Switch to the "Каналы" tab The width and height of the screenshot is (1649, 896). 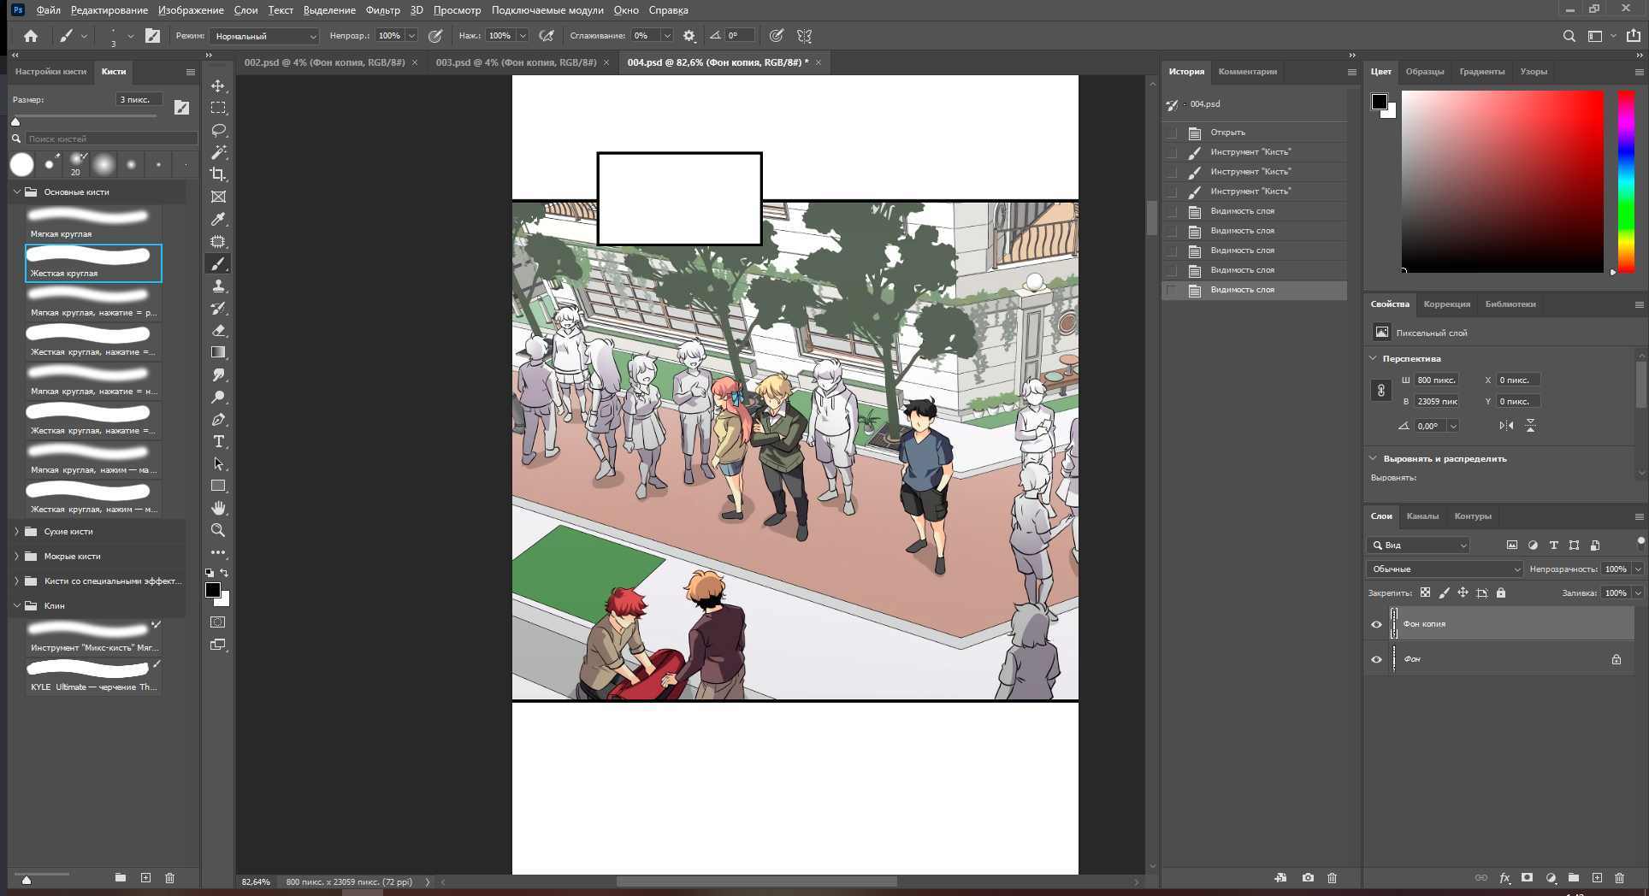(1422, 516)
